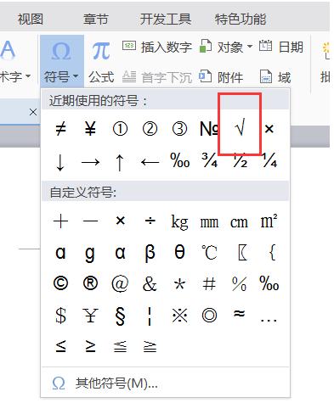The image size is (334, 414).
Task: Insert the m² square meter symbol
Action: 269,221
